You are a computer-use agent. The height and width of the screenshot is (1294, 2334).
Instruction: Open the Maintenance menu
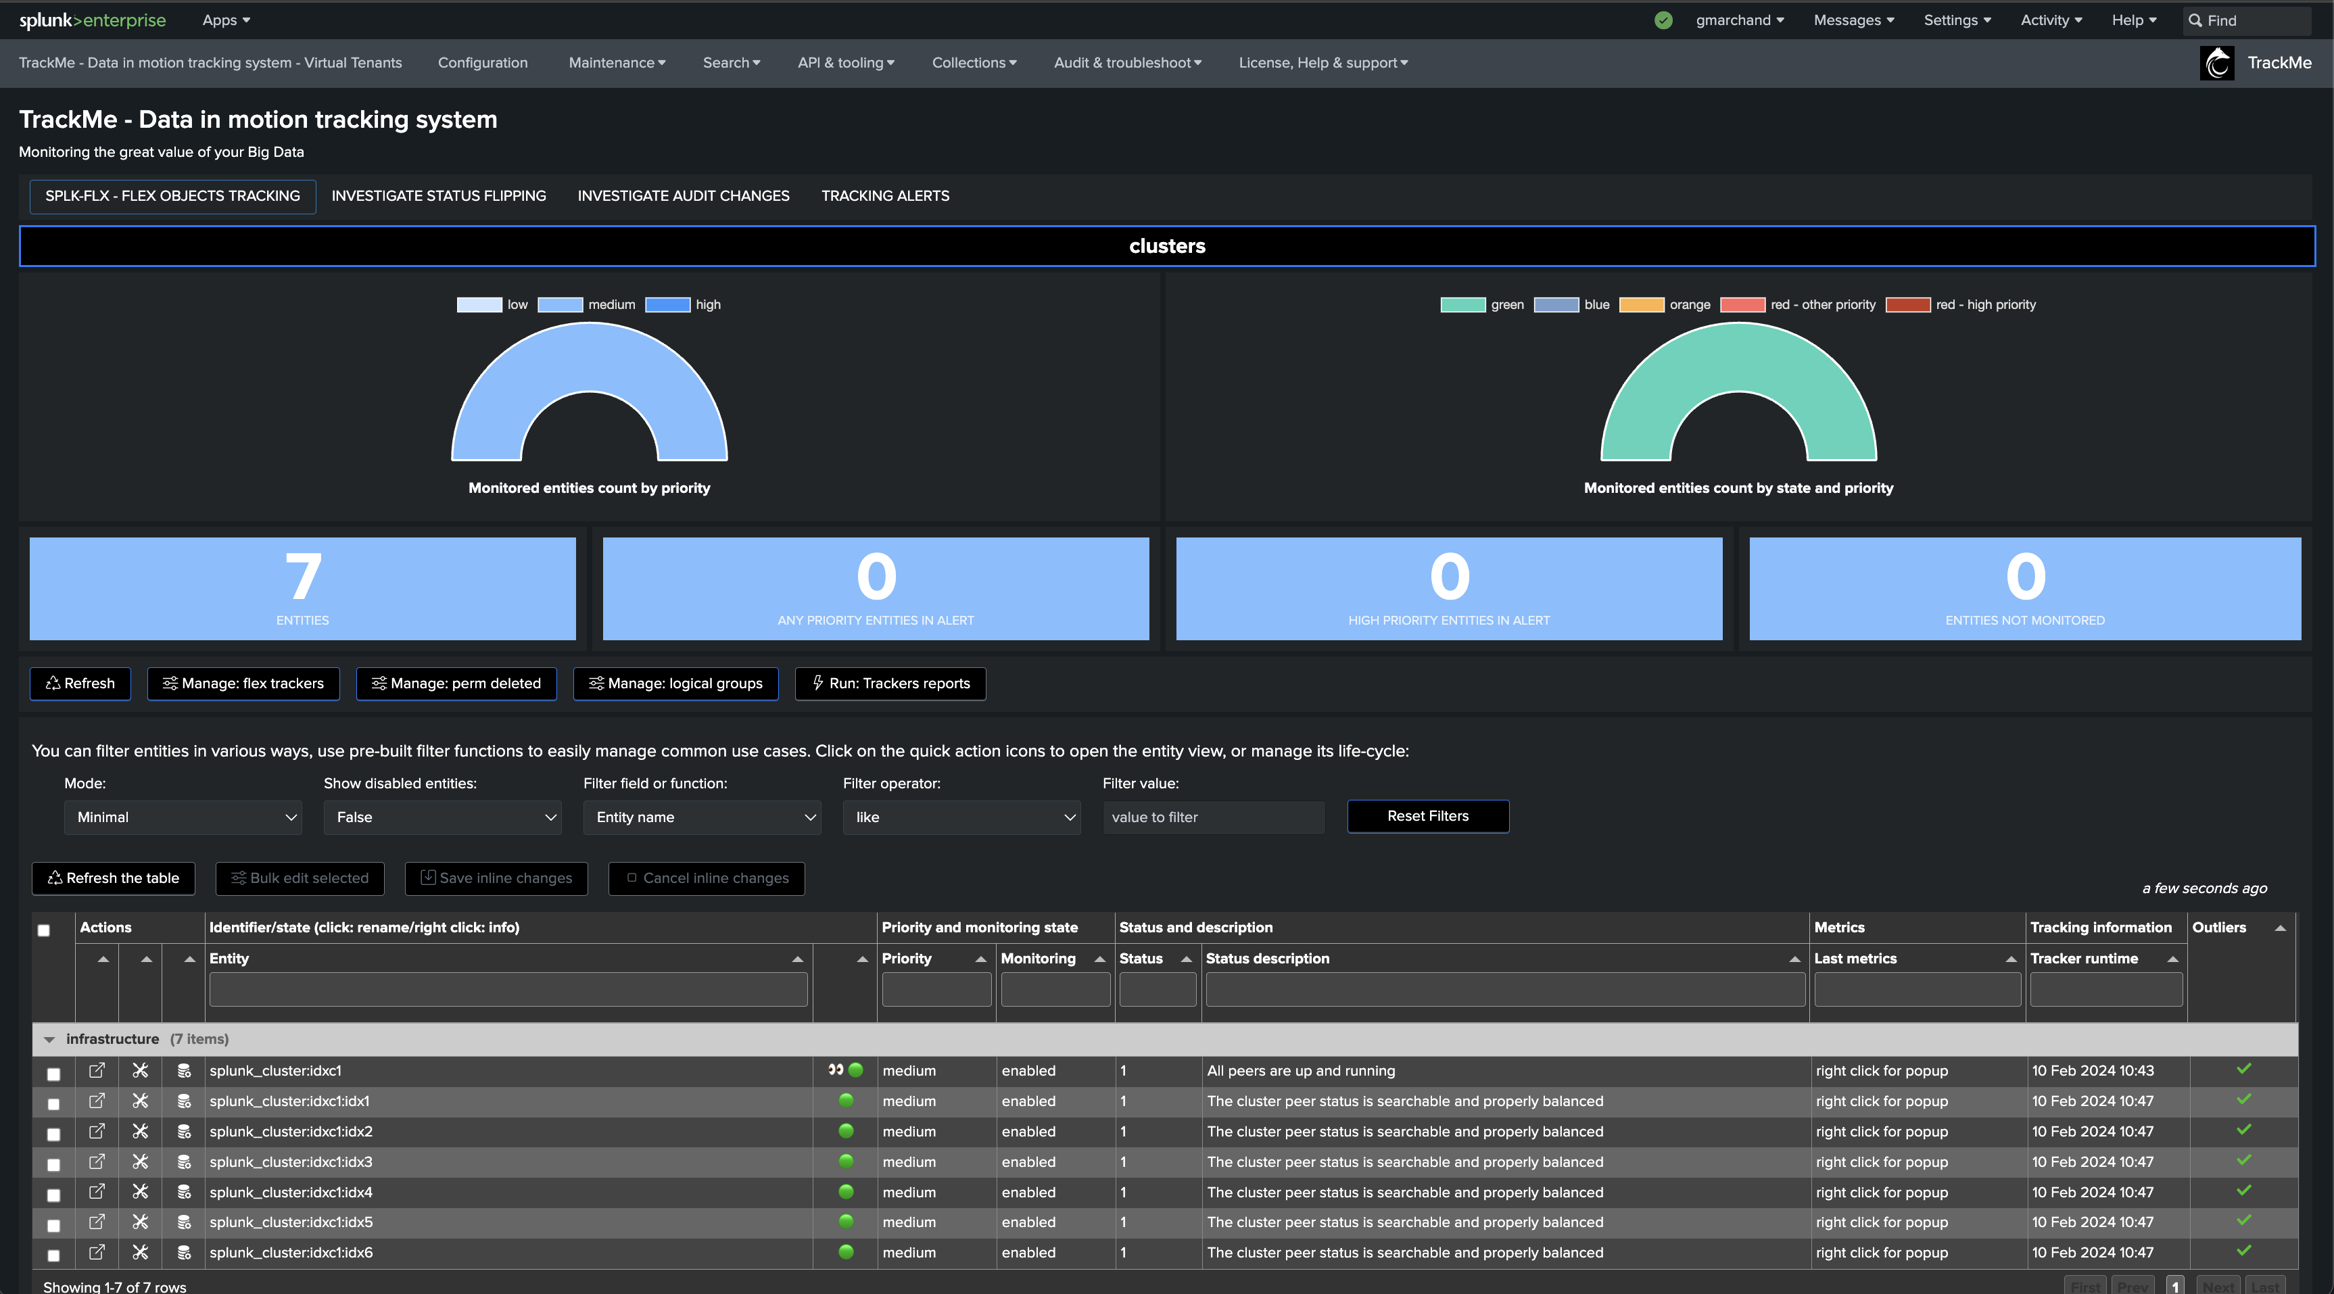(x=616, y=62)
